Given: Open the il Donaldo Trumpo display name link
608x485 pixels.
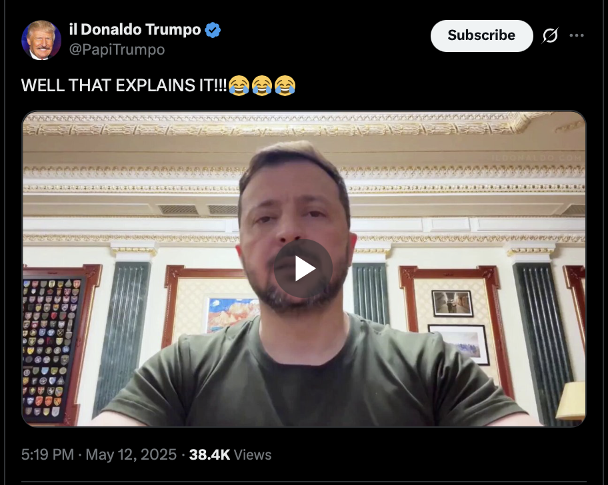Looking at the screenshot, I should [x=135, y=30].
